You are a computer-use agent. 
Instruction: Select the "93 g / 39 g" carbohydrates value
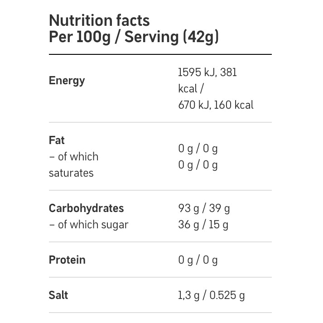pos(204,208)
